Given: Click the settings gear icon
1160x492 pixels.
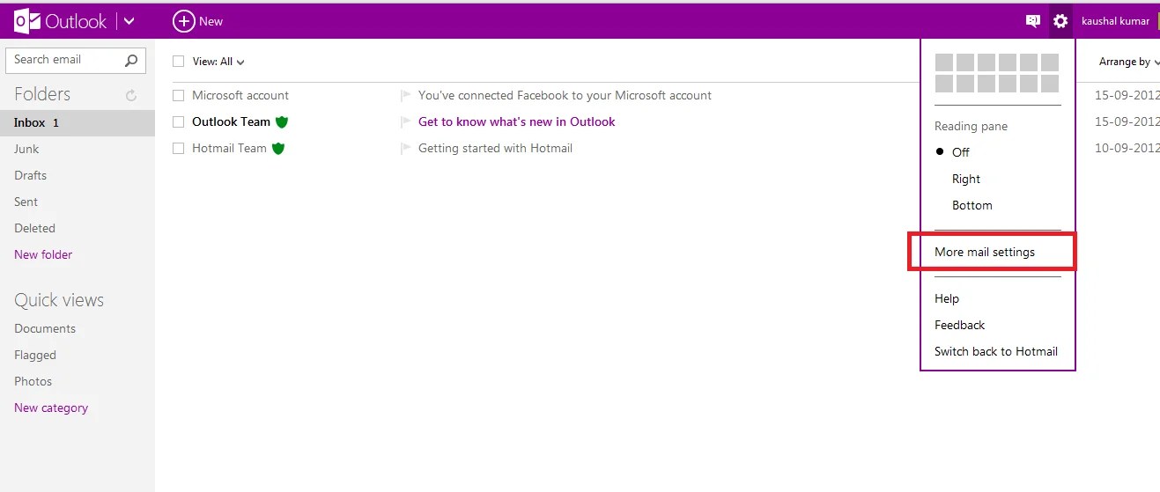Looking at the screenshot, I should pyautogui.click(x=1060, y=21).
